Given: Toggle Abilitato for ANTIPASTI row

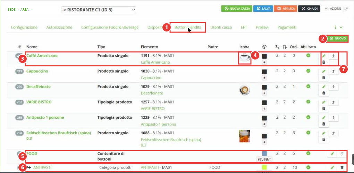Looking at the screenshot, I should [308, 167].
